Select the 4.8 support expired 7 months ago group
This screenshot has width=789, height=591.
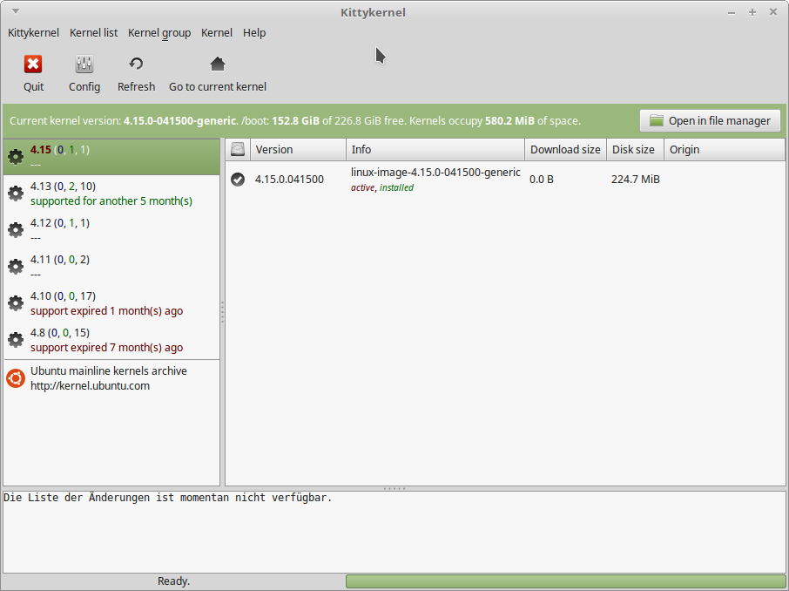pos(111,340)
